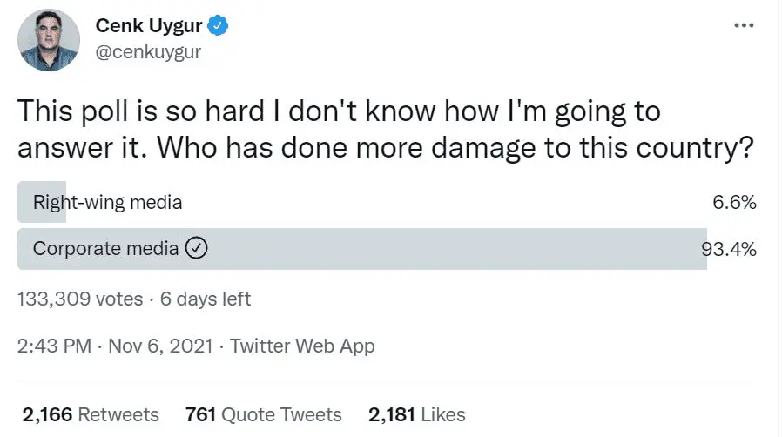Click the 93.4% poll result value
Image resolution: width=782 pixels, height=437 pixels.
click(x=729, y=249)
